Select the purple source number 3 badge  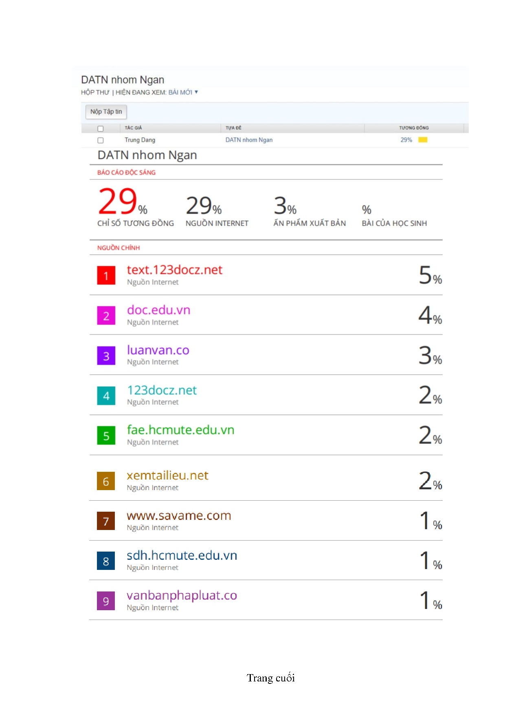click(x=106, y=356)
